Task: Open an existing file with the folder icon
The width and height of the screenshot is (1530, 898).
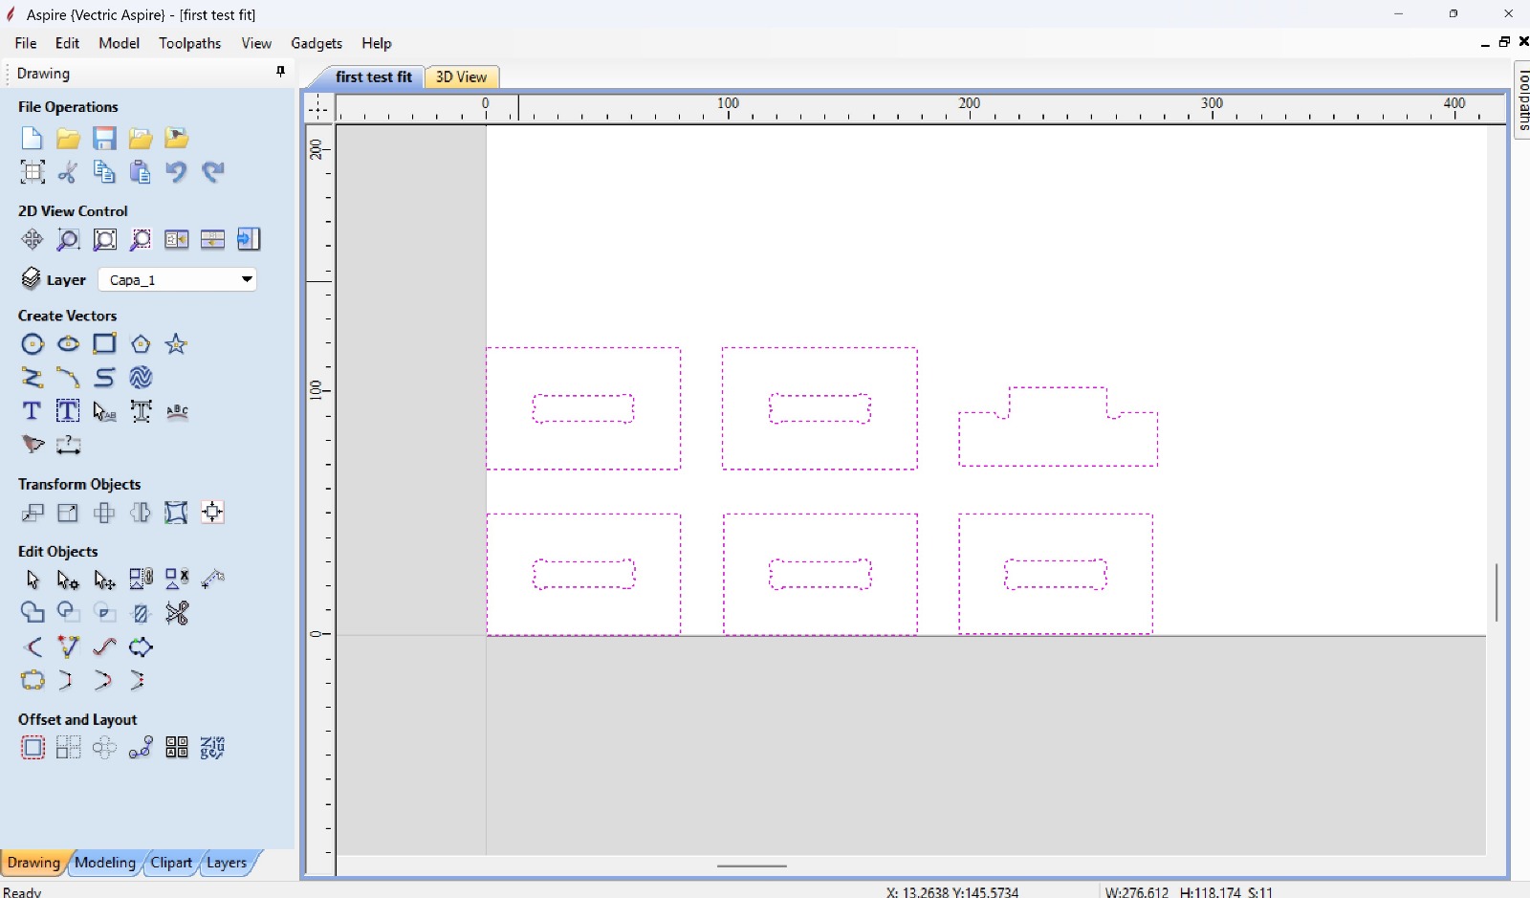Action: [x=68, y=139]
